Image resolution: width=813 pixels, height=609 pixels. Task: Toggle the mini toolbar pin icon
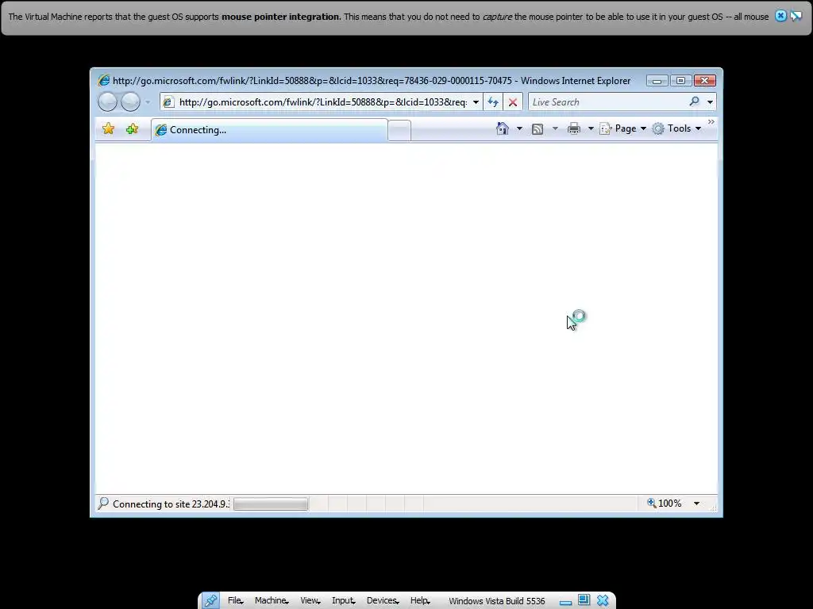[x=210, y=601]
